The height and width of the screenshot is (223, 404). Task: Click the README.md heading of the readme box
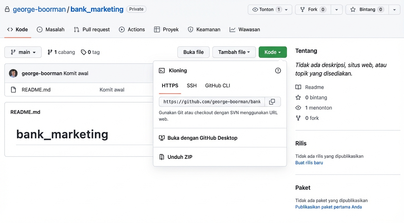(25, 112)
